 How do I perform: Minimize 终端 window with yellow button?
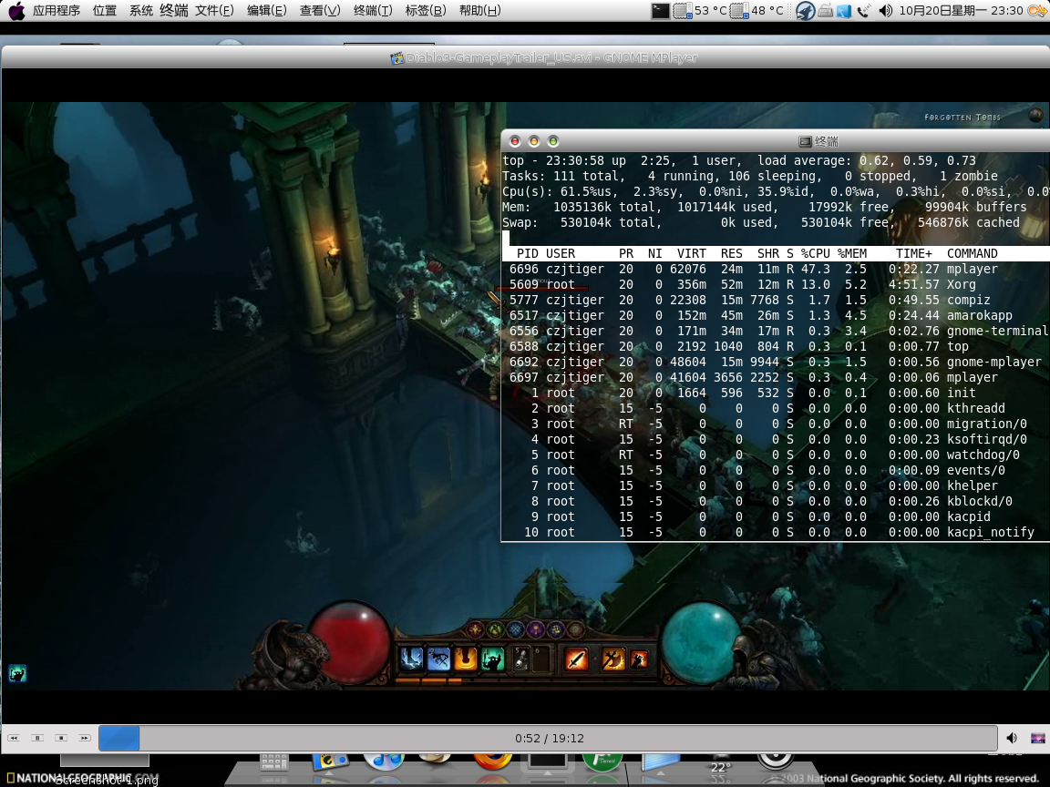[x=534, y=141]
